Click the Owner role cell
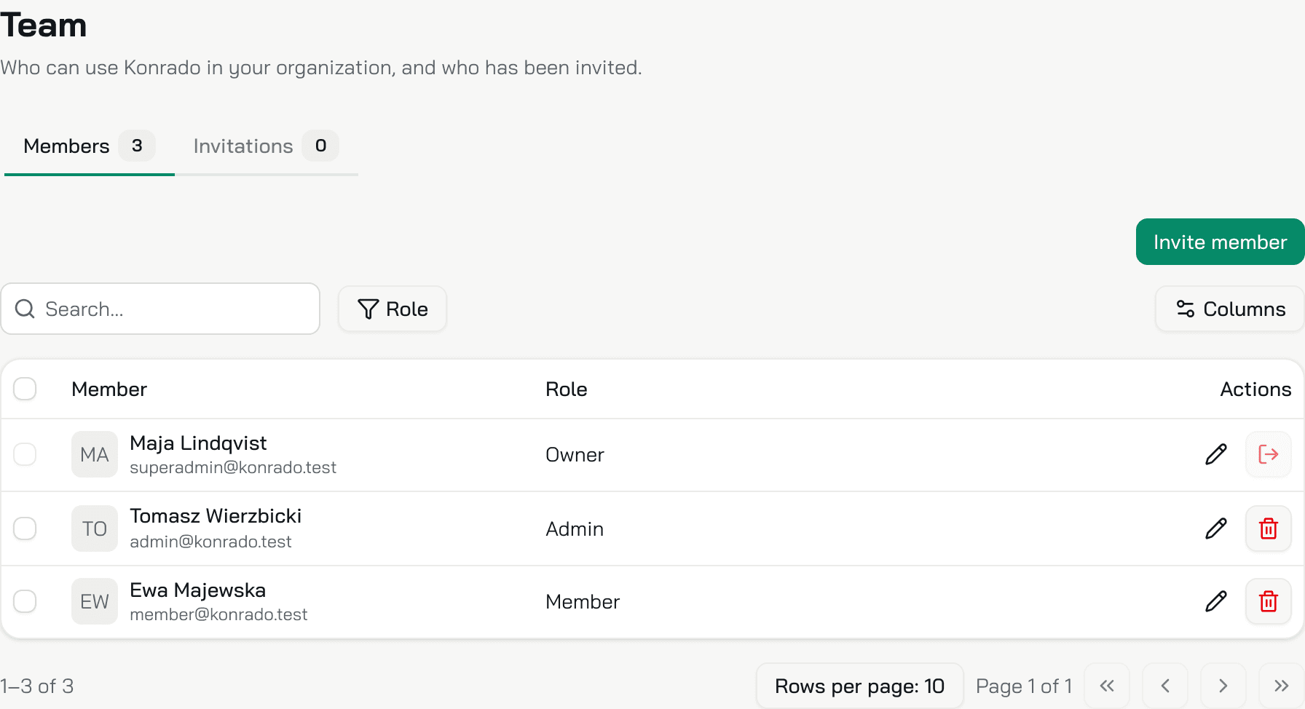 tap(575, 455)
